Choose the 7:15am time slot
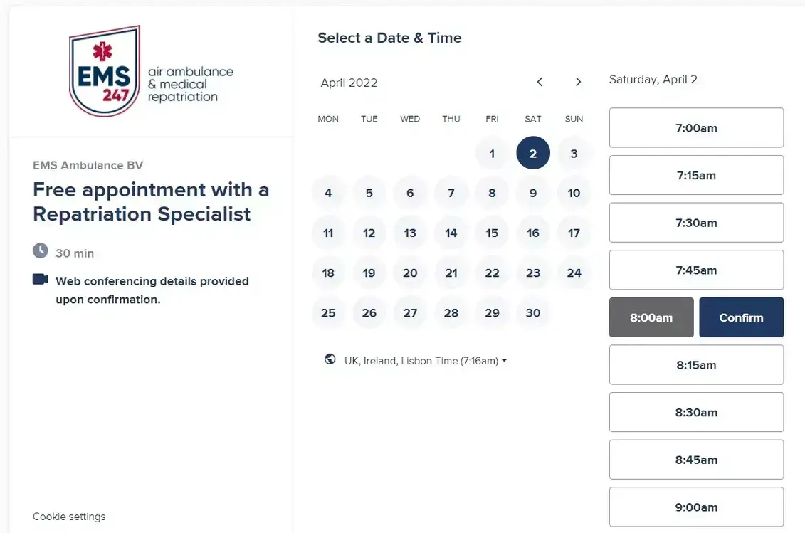This screenshot has height=533, width=805. [x=696, y=175]
